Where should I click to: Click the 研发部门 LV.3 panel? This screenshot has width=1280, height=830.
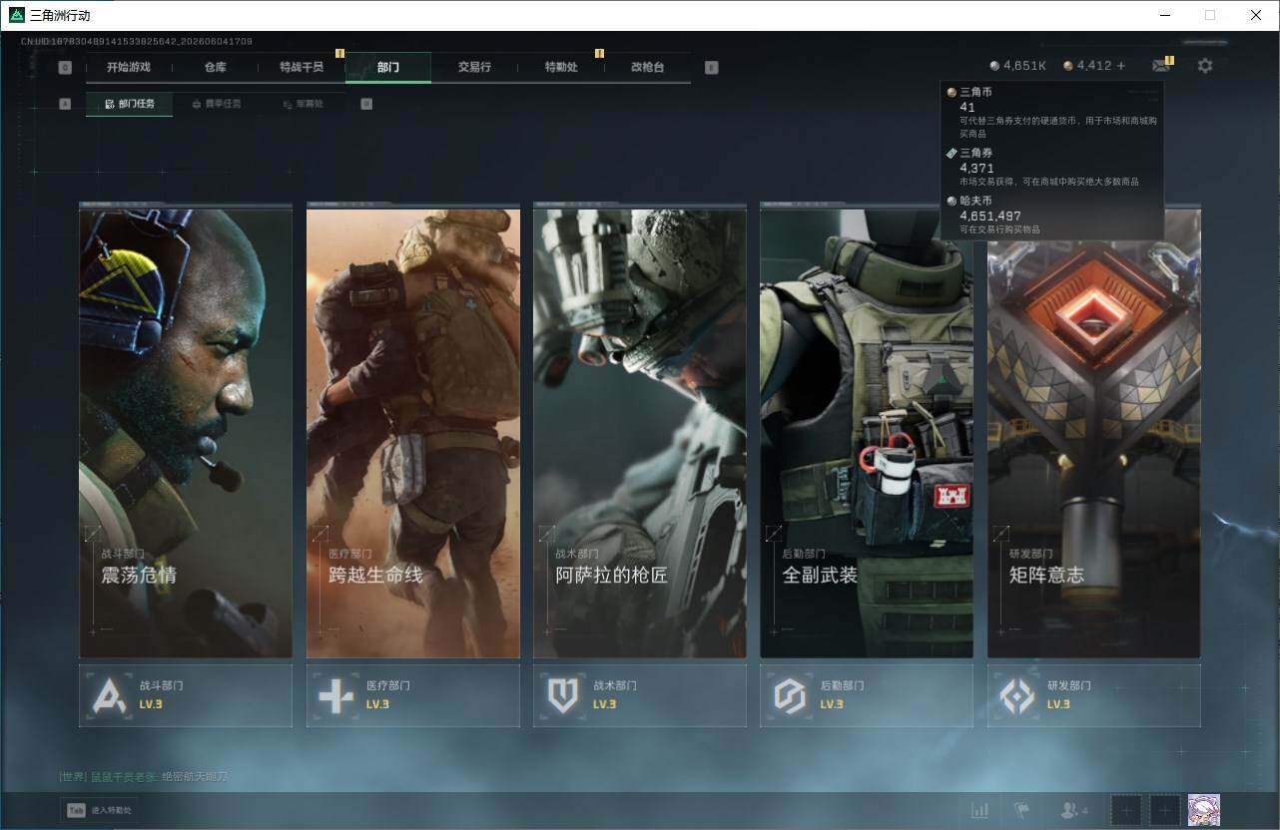pyautogui.click(x=1093, y=695)
